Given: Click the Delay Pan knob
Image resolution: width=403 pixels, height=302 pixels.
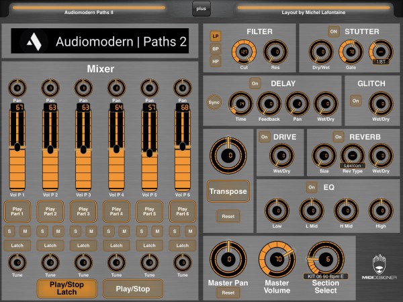Looking at the screenshot, I should click(x=298, y=104).
